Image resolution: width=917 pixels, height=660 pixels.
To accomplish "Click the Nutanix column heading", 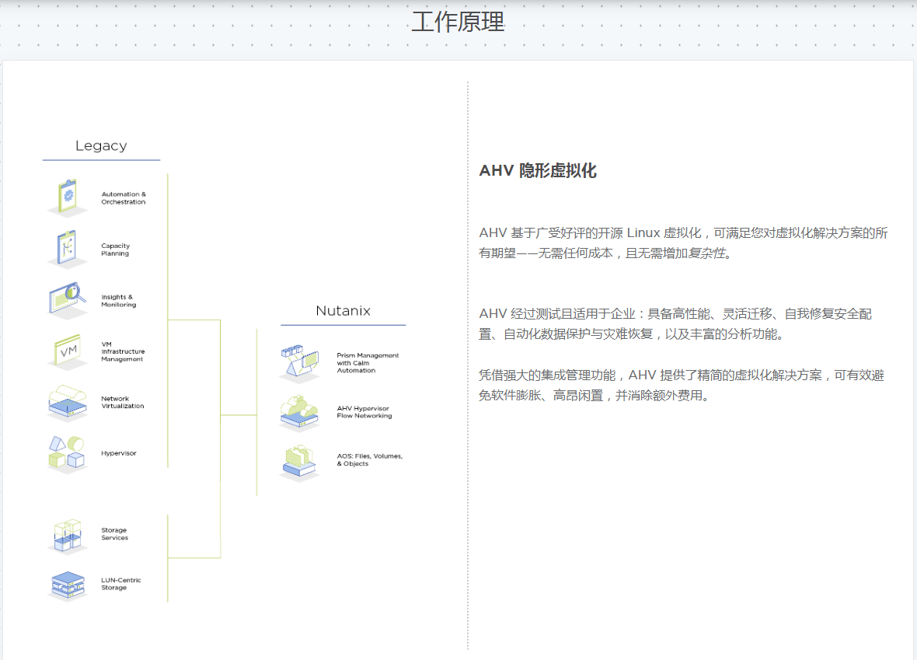I will pyautogui.click(x=343, y=311).
